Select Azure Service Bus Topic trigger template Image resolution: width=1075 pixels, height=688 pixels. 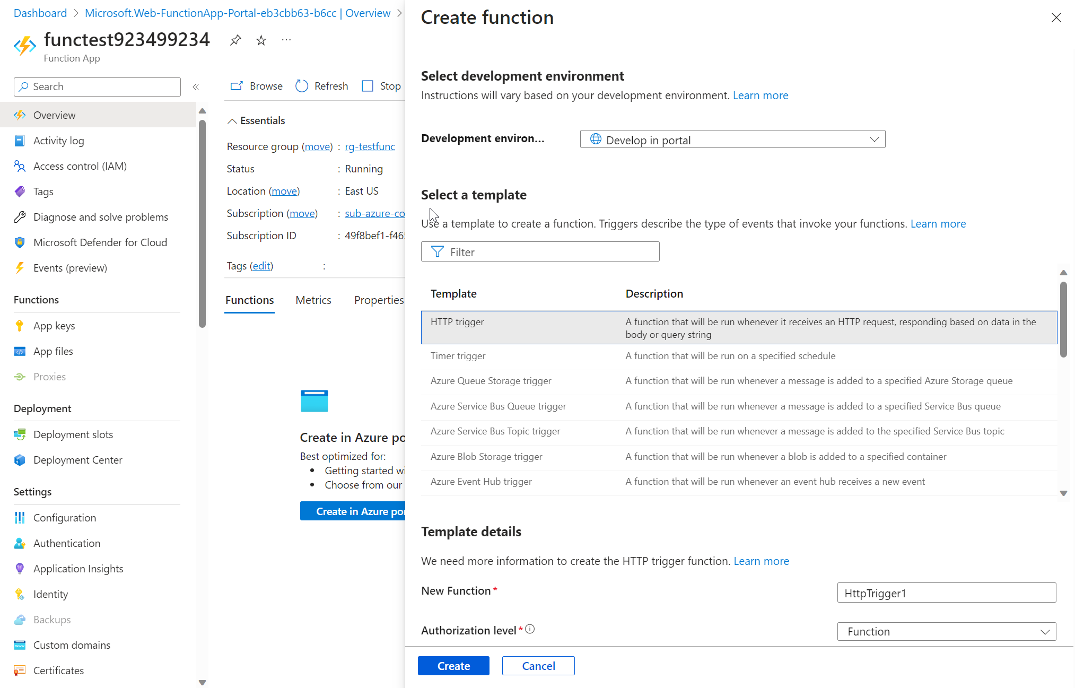739,431
